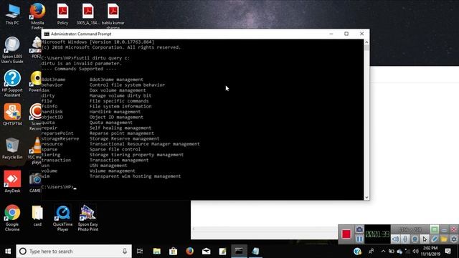This screenshot has height=258, width=459.
Task: Minimize the Command Prompt window
Action: [331, 34]
